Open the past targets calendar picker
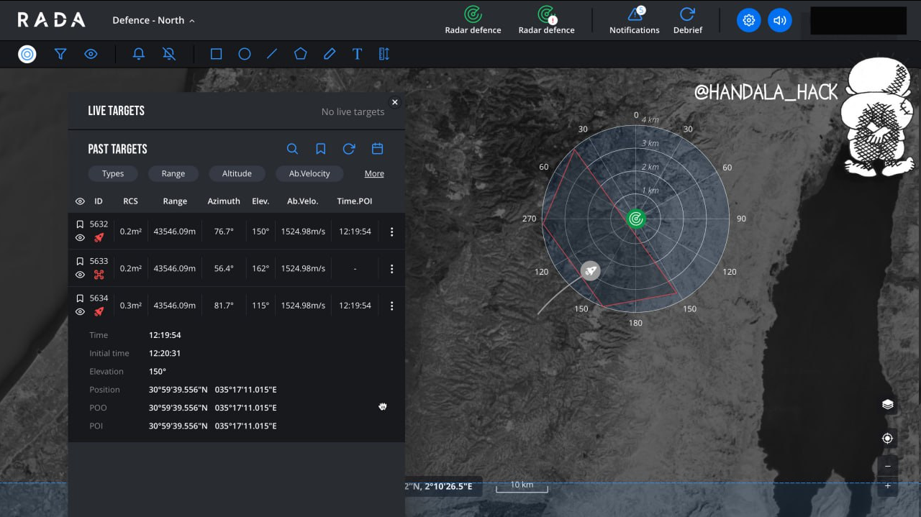Image resolution: width=921 pixels, height=517 pixels. [x=377, y=149]
